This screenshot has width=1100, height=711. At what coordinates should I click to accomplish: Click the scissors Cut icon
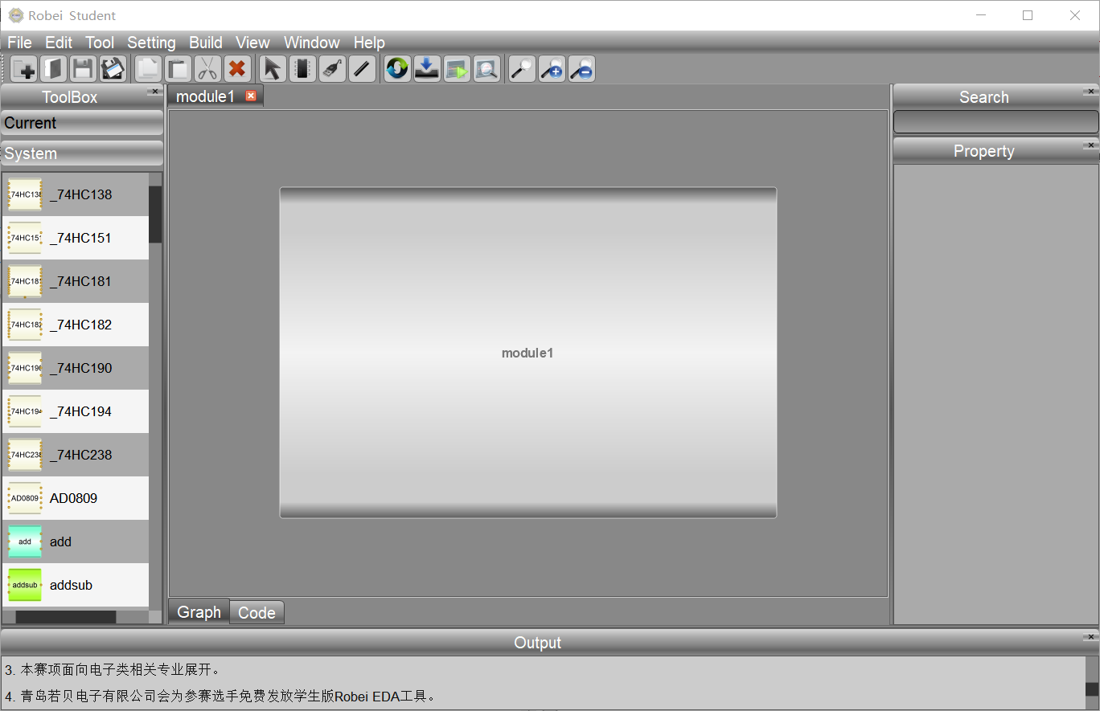pos(207,68)
